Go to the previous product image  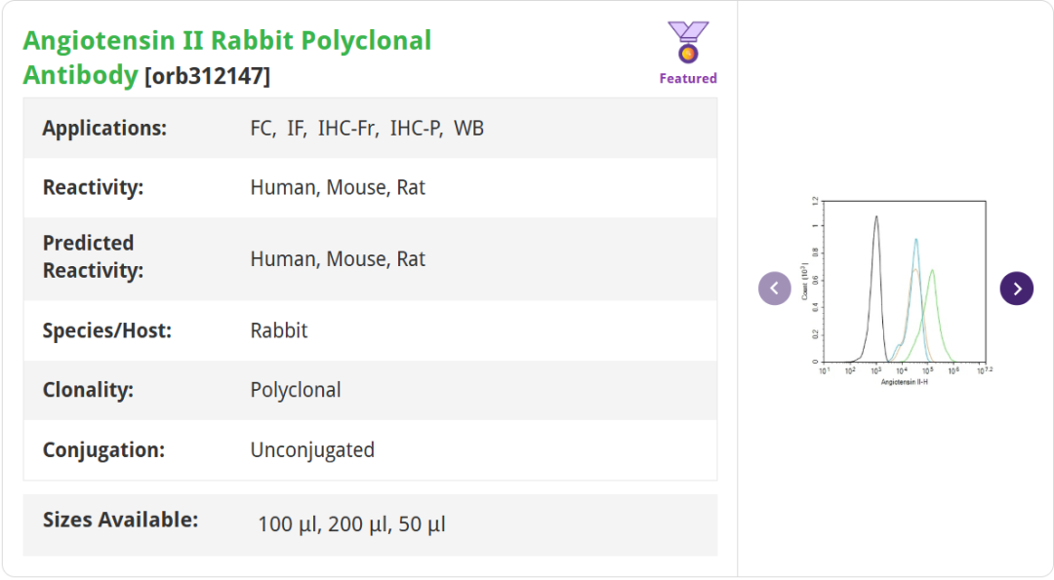click(774, 289)
